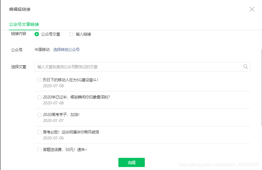Select article 答题送话费 radio button
The image size is (262, 170).
point(39,149)
